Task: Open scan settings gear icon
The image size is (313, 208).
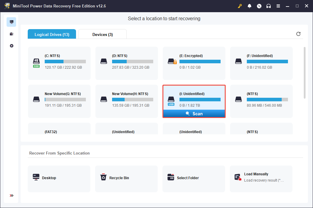Action: 12,46
